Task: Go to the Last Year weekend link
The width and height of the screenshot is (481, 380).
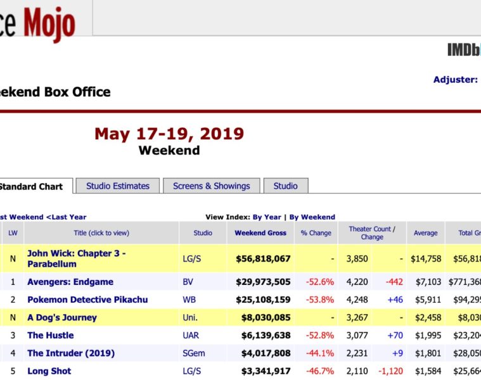Action: [66, 217]
